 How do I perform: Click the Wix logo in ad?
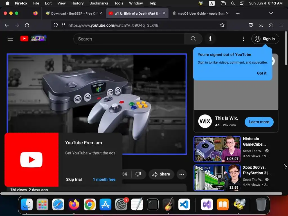click(205, 121)
